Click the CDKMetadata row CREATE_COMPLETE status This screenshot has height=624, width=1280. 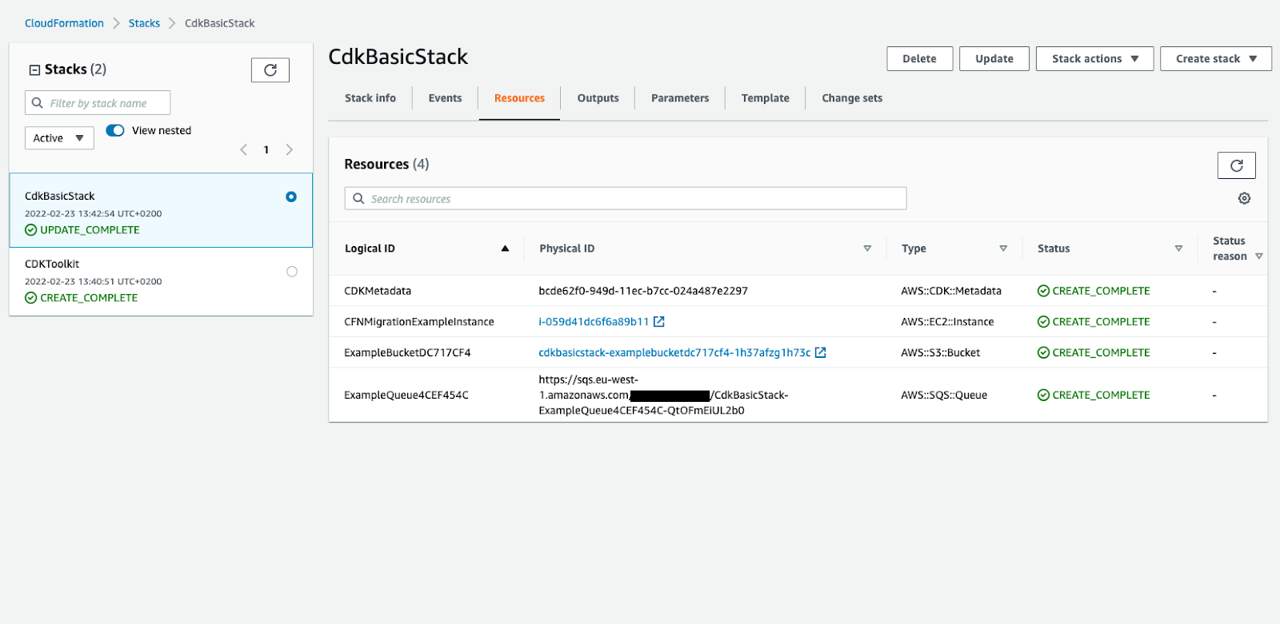1094,291
